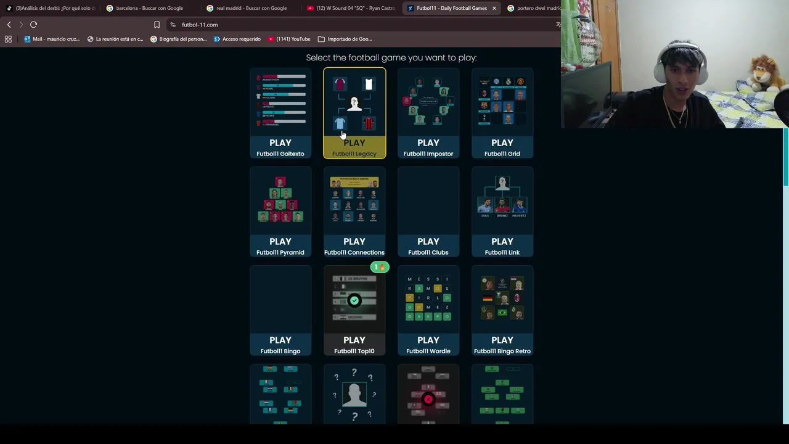Reload the page
This screenshot has height=444, width=789.
click(x=34, y=25)
